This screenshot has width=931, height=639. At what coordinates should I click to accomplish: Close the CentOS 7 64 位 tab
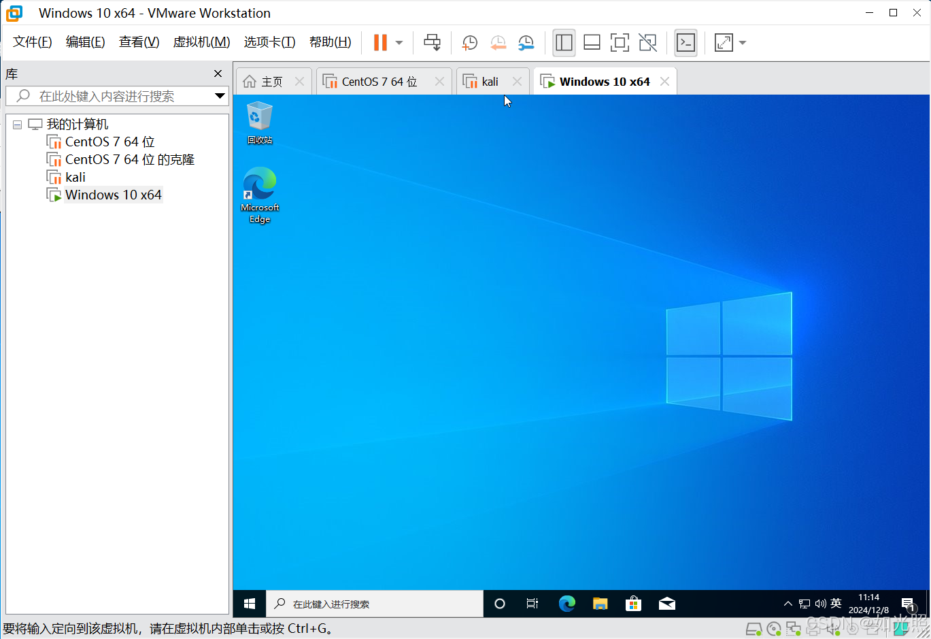[x=439, y=82]
